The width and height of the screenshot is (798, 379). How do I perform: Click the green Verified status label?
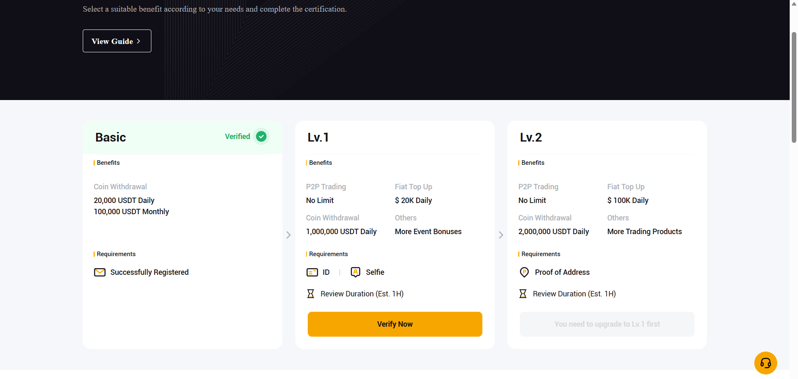click(237, 137)
